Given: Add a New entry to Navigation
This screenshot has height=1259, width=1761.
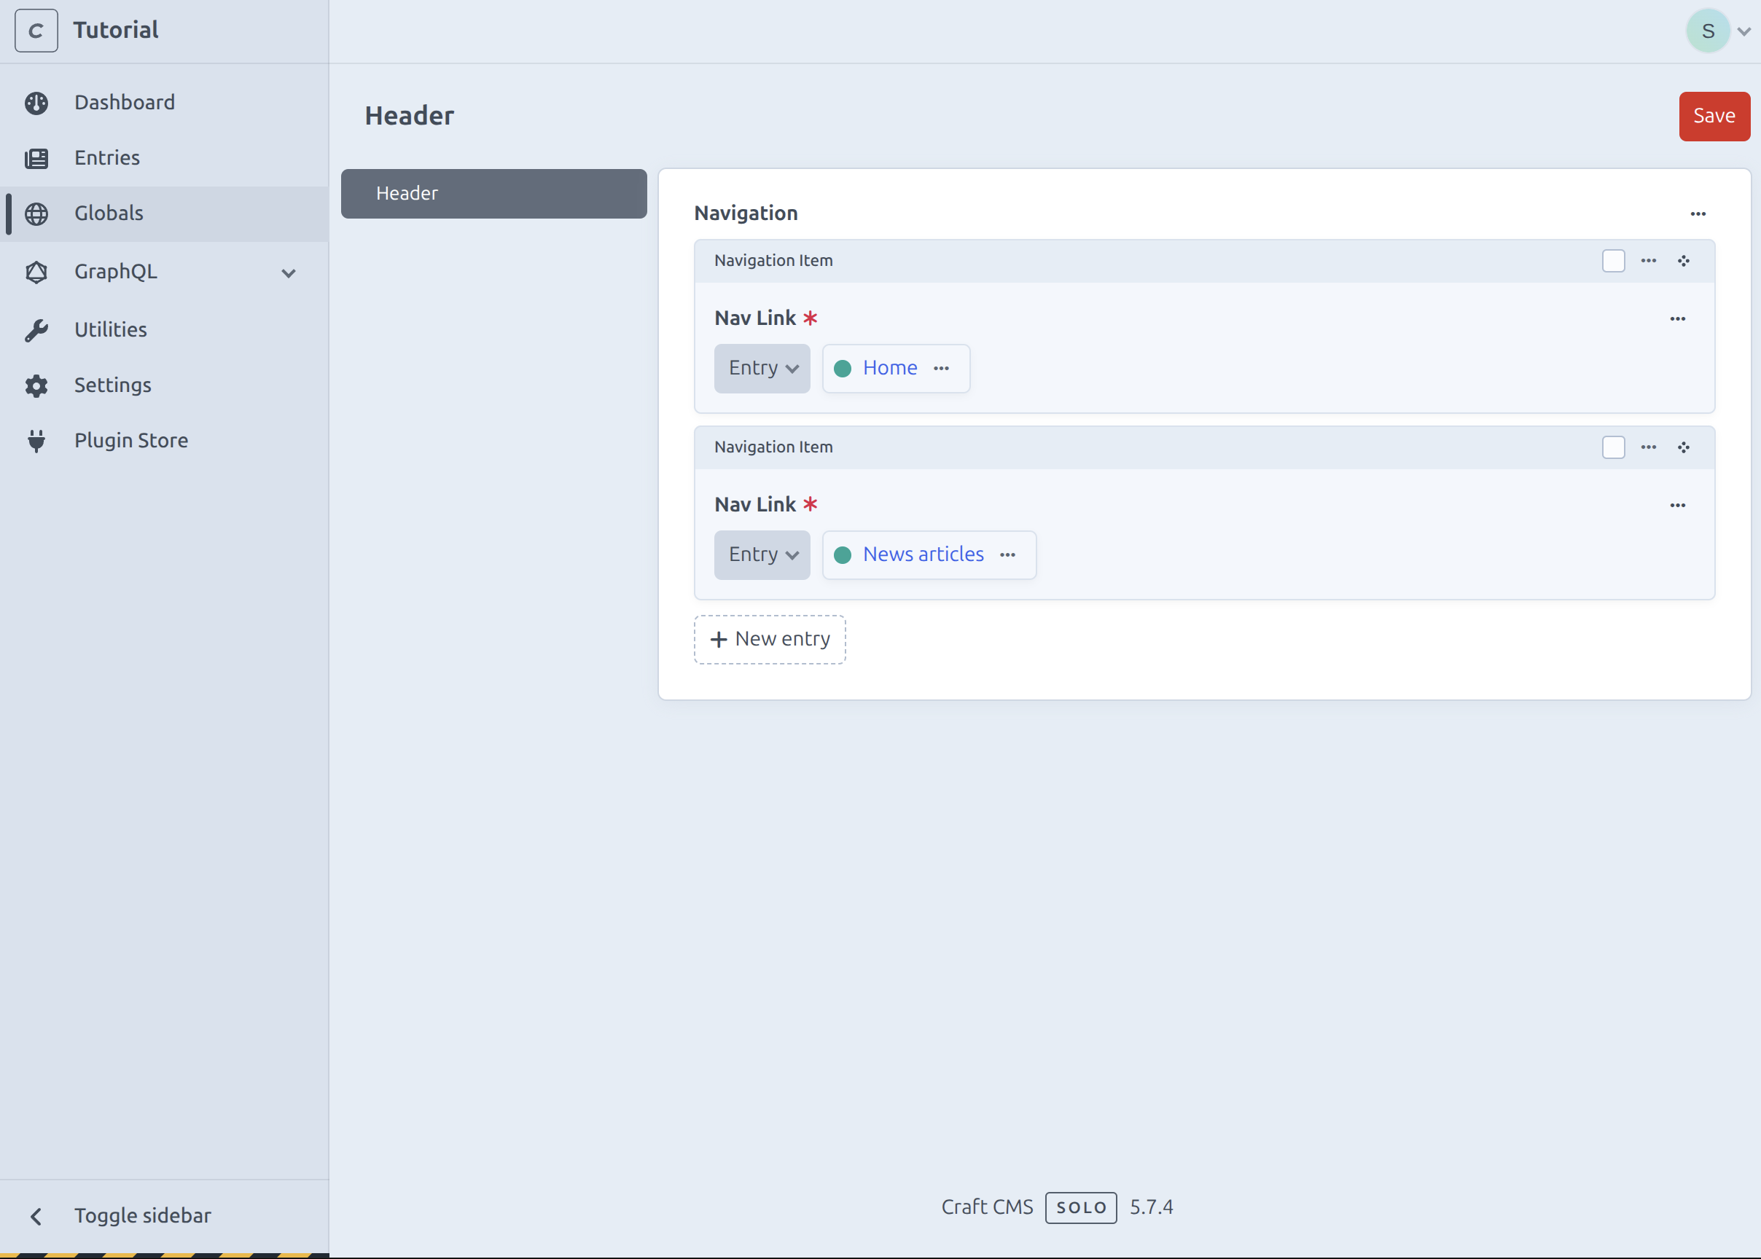Looking at the screenshot, I should point(769,639).
